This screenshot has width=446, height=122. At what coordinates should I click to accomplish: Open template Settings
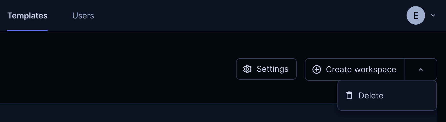pos(266,69)
